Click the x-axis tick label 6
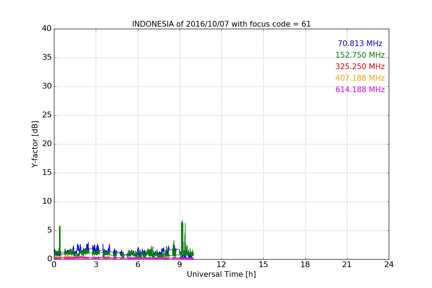This screenshot has height=288, width=432. coord(138,264)
